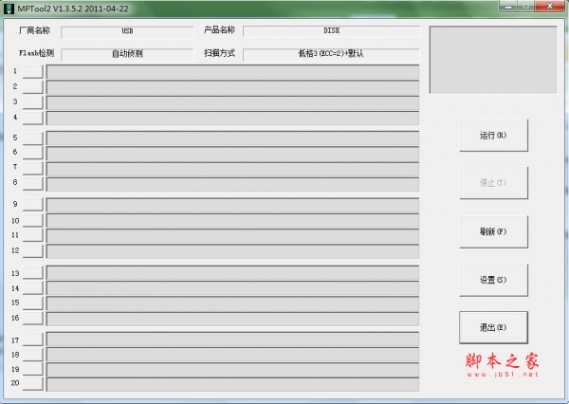Click the 运行(R) run button
569x404 pixels.
click(493, 136)
